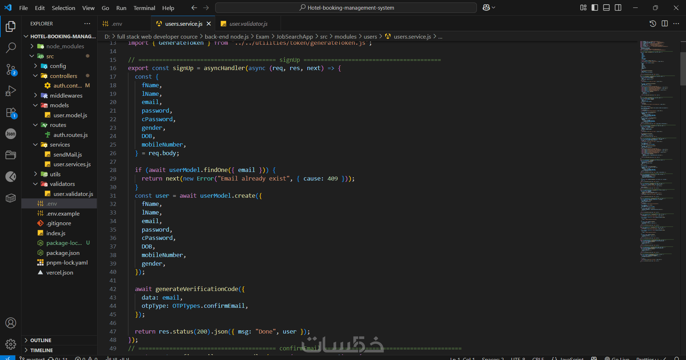
Task: Toggle the bottom panel layout
Action: pyautogui.click(x=606, y=8)
